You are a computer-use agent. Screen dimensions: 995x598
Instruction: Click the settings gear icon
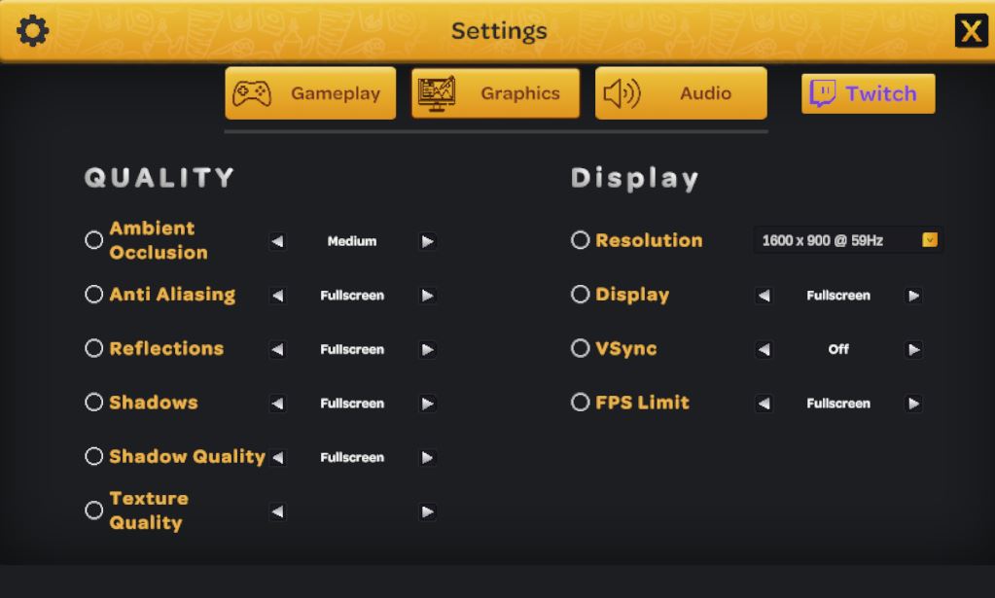pos(32,31)
